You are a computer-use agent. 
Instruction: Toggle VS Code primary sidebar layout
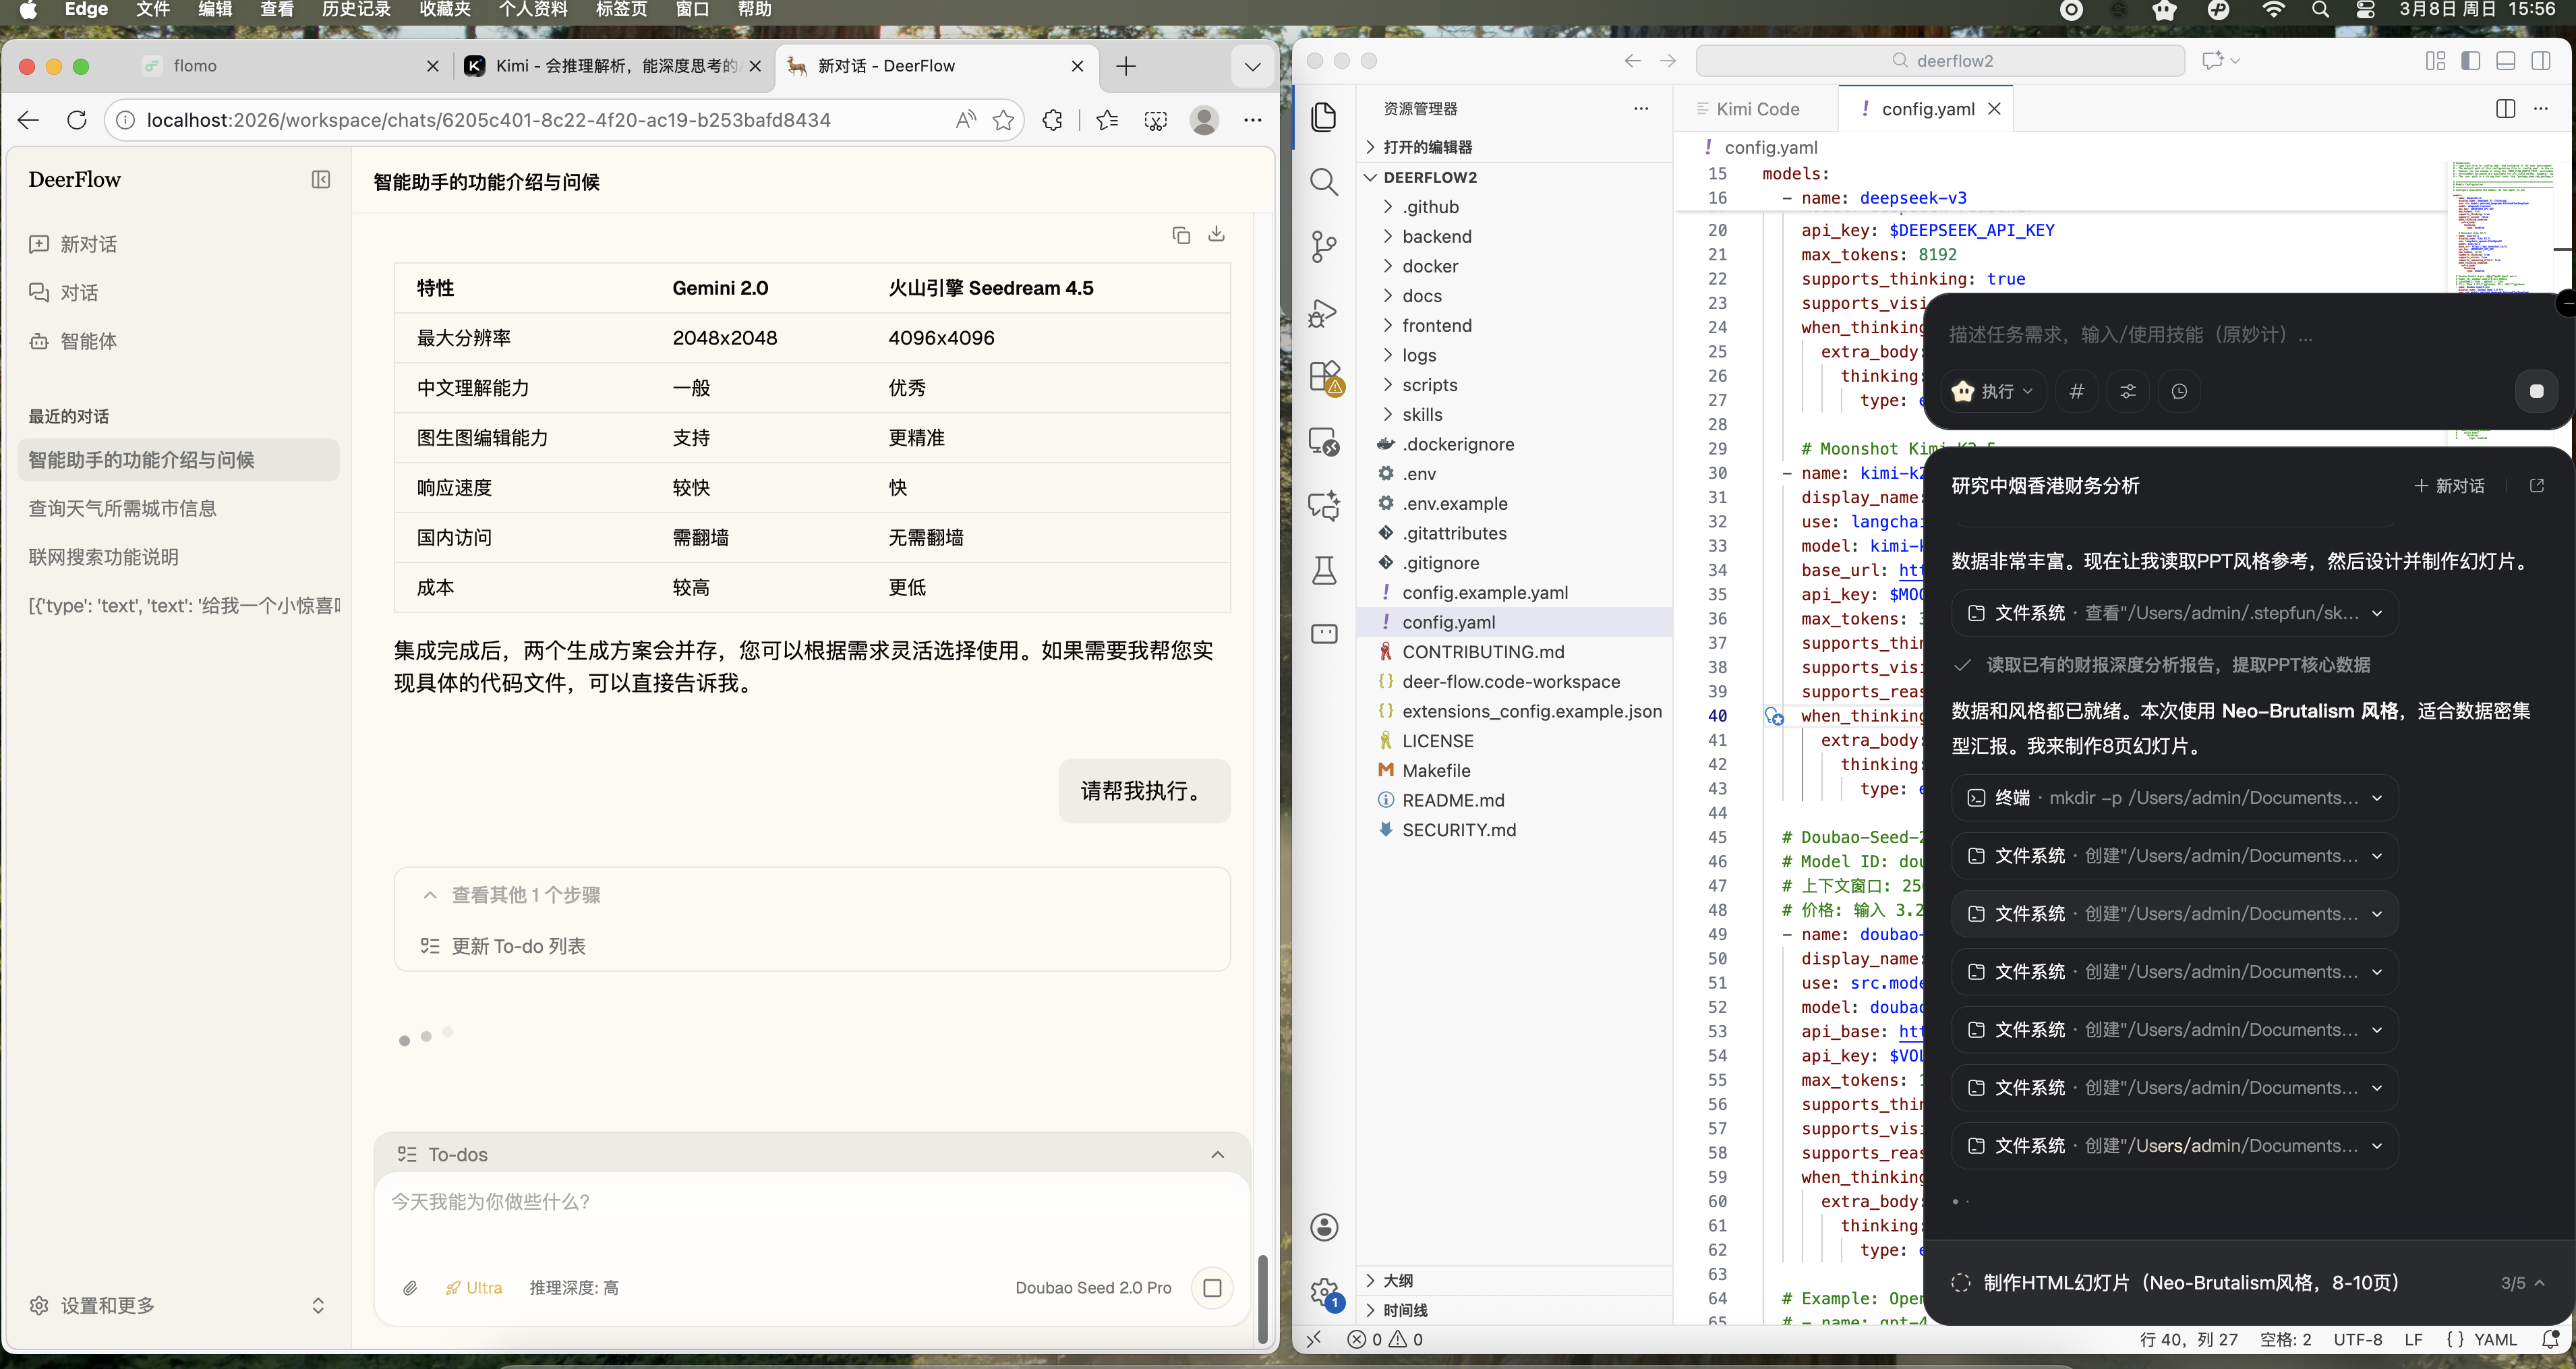pos(2470,61)
